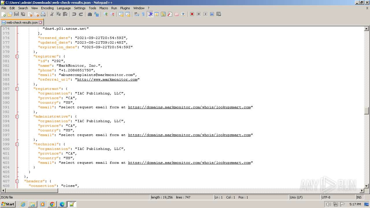Save the recorded macro icon
Viewport: 370px width, 208px height.
219,14
